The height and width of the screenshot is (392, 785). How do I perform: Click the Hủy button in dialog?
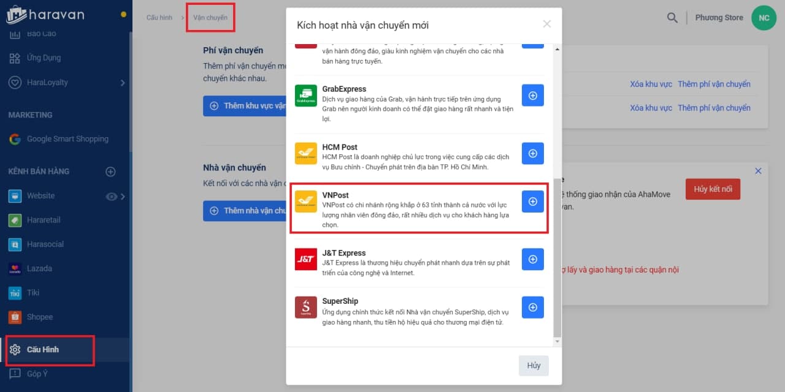click(x=534, y=366)
